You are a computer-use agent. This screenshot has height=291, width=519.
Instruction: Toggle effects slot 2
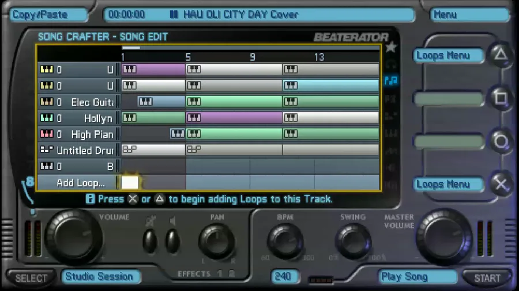click(232, 274)
